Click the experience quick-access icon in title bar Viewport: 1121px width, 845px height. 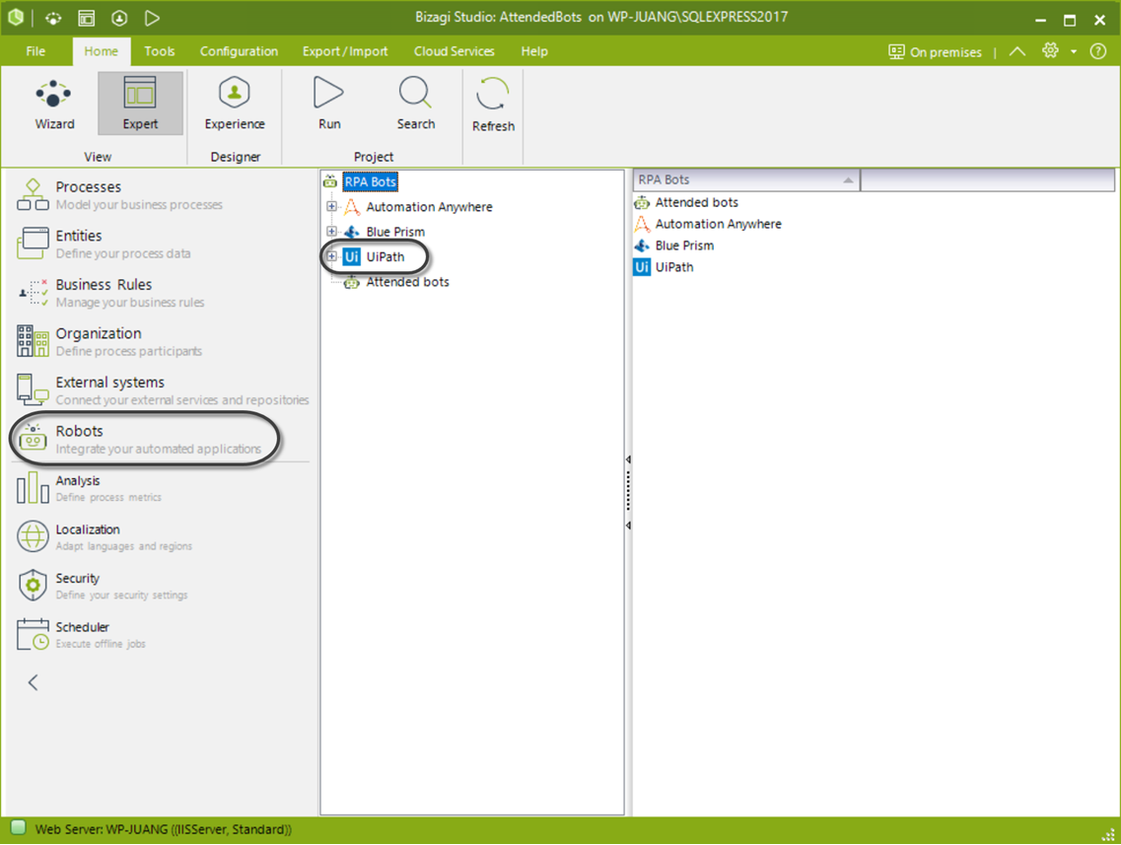119,18
